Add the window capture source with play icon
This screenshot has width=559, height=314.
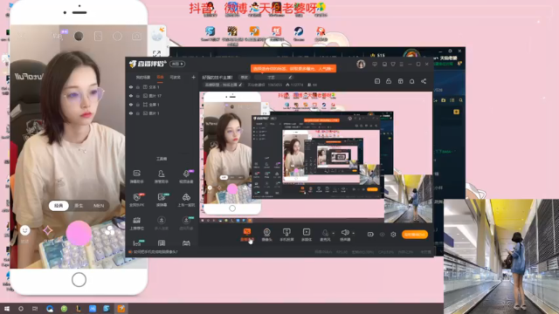(307, 235)
